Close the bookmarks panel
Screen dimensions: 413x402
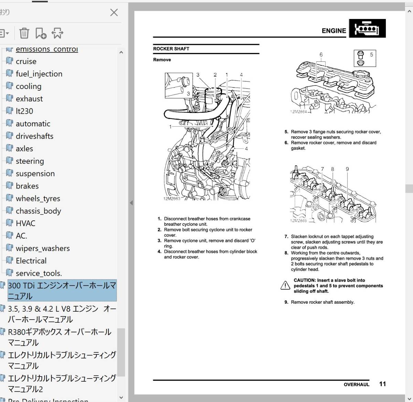[x=114, y=13]
